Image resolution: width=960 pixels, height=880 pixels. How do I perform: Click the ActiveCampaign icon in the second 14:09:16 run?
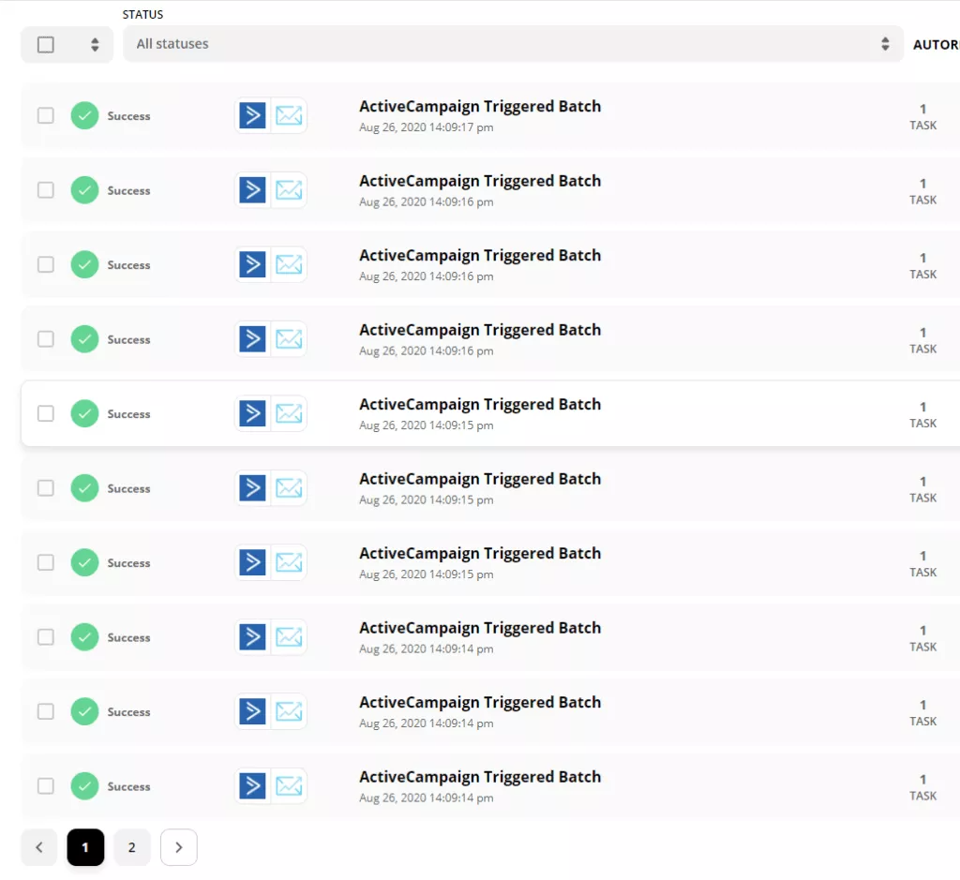pos(252,264)
